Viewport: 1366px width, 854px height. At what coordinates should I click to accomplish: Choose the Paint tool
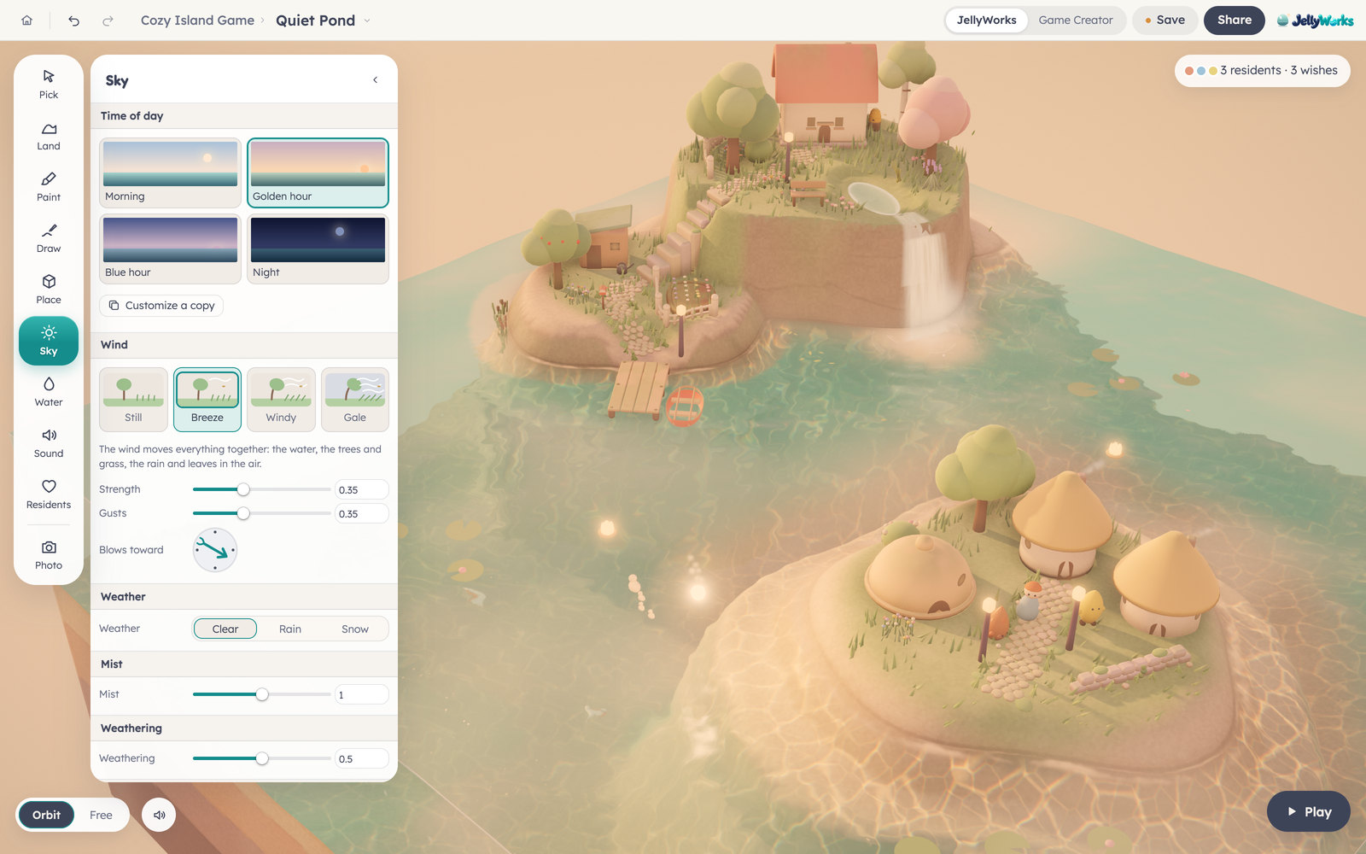(49, 187)
